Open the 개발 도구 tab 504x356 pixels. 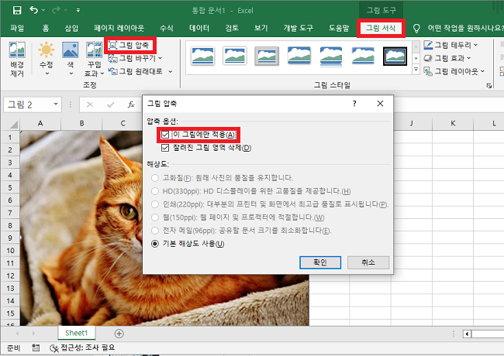[298, 28]
